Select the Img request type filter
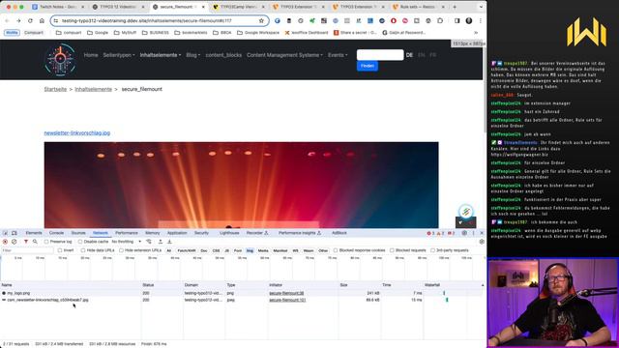 [250, 250]
